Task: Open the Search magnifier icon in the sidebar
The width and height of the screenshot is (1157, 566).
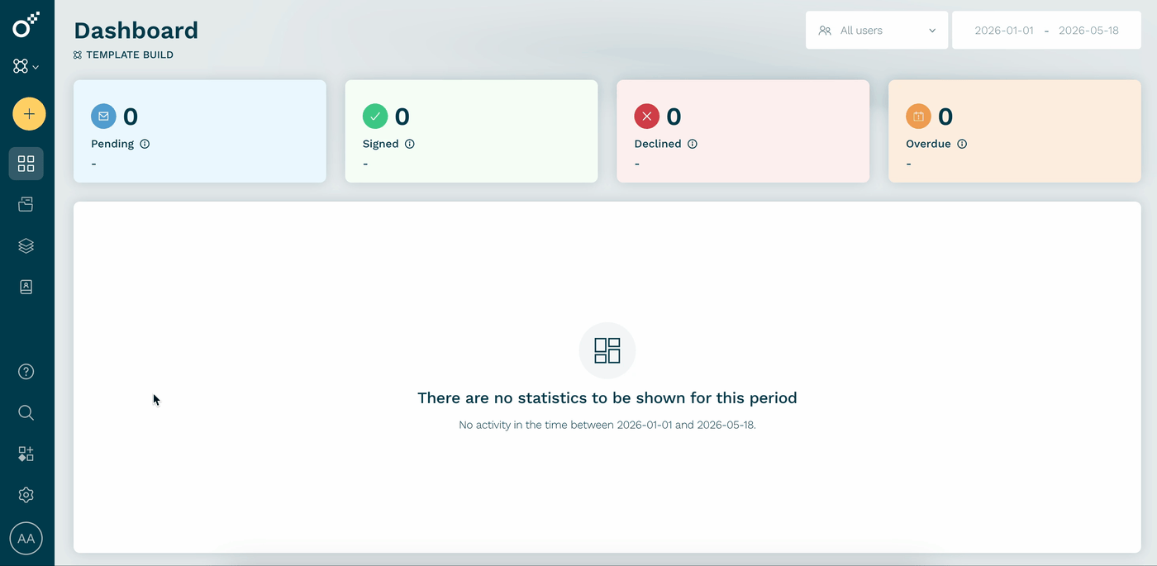Action: (26, 412)
